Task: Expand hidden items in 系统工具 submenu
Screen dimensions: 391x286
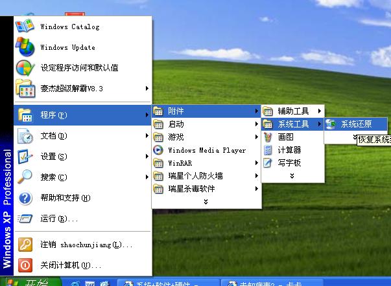Action: 355,137
